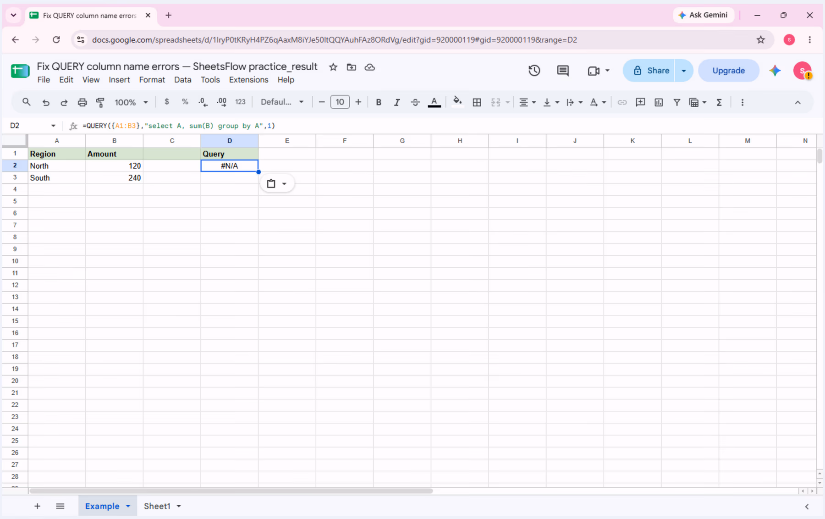
Task: Click the font size input field
Action: pyautogui.click(x=340, y=102)
